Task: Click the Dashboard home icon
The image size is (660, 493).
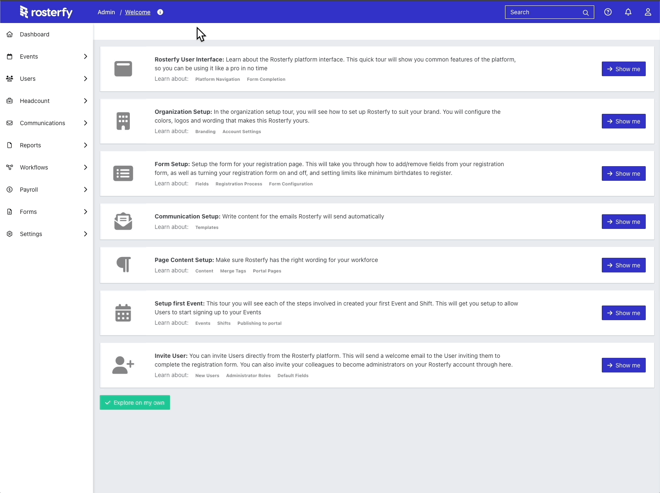Action: coord(10,34)
